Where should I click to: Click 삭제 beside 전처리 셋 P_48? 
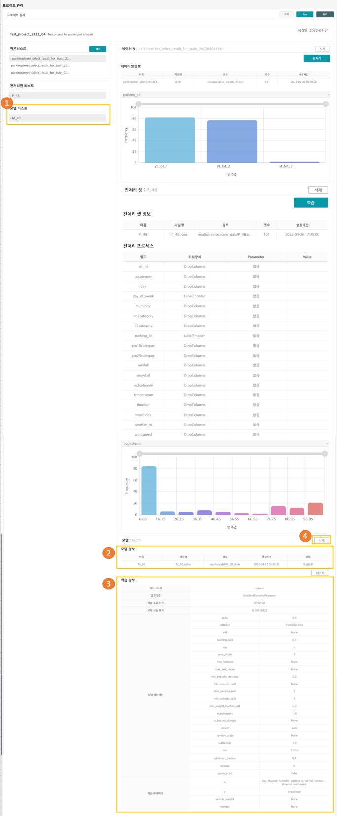318,190
